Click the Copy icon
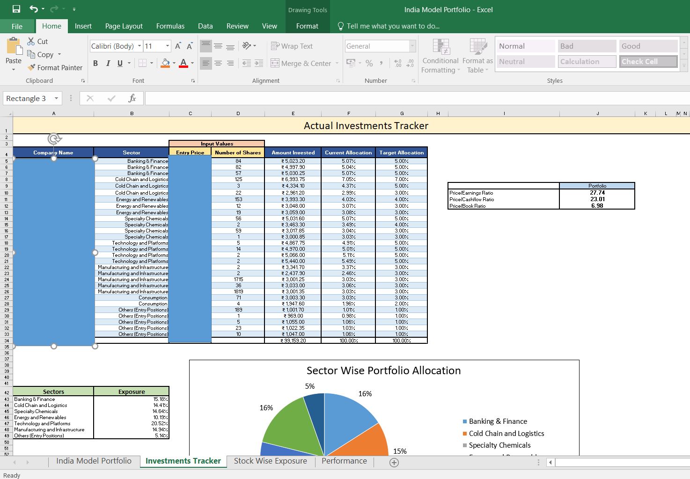690x479 pixels. pyautogui.click(x=31, y=54)
